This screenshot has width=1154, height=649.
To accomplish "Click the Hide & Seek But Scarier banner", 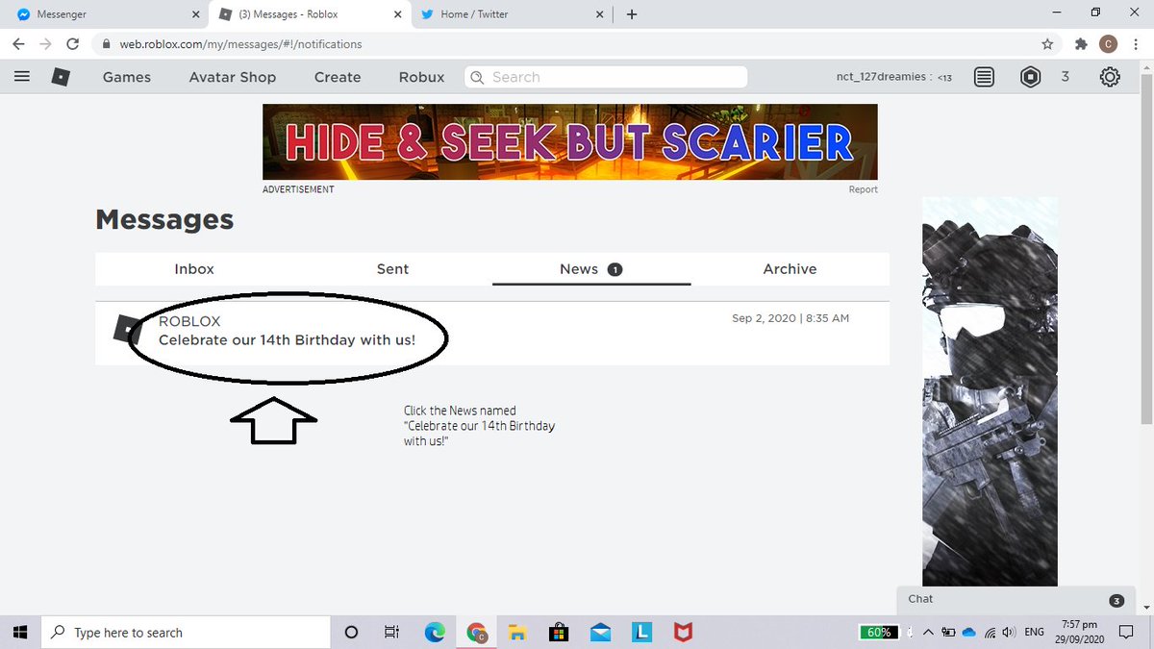I will click(x=570, y=142).
